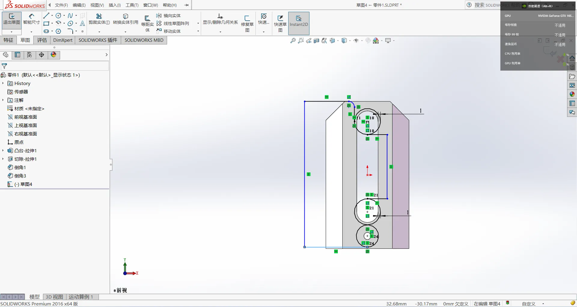Open the 工具(T) menu

pyautogui.click(x=132, y=5)
